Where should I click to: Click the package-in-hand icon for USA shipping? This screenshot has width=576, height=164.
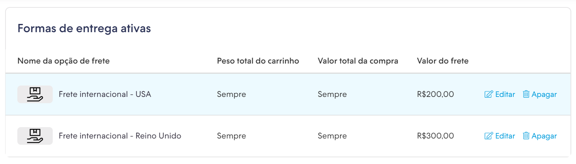(x=35, y=95)
